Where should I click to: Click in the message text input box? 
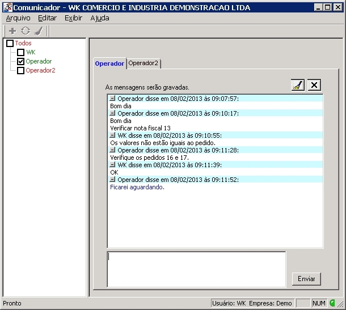pos(196,269)
